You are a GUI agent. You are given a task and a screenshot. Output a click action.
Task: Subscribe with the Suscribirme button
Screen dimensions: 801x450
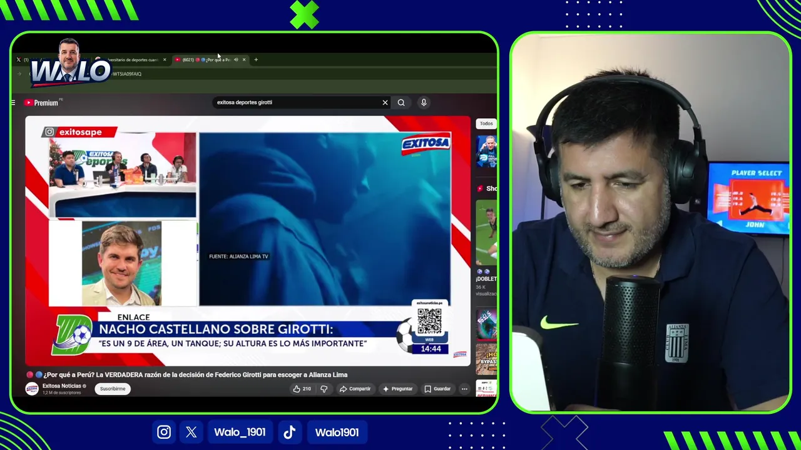tap(113, 389)
